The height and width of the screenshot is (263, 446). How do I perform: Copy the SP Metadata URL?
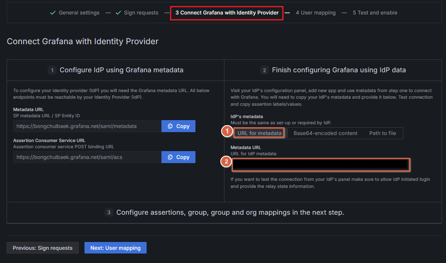(178, 126)
